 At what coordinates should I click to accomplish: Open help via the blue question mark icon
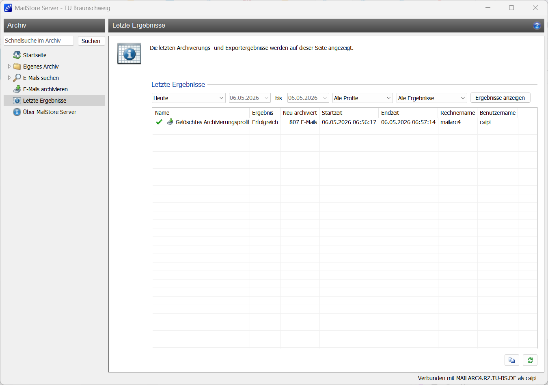(x=537, y=26)
